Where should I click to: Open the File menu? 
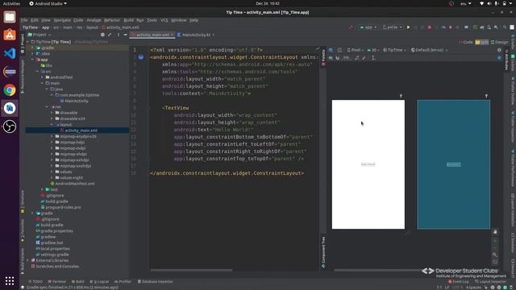pos(24,20)
